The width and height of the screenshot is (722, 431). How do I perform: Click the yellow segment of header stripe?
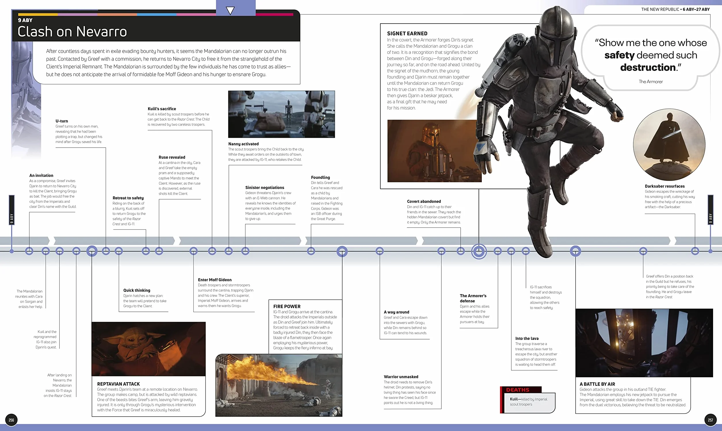click(38, 14)
